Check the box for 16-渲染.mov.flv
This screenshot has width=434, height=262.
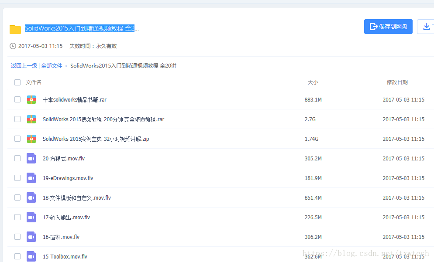[x=17, y=237]
